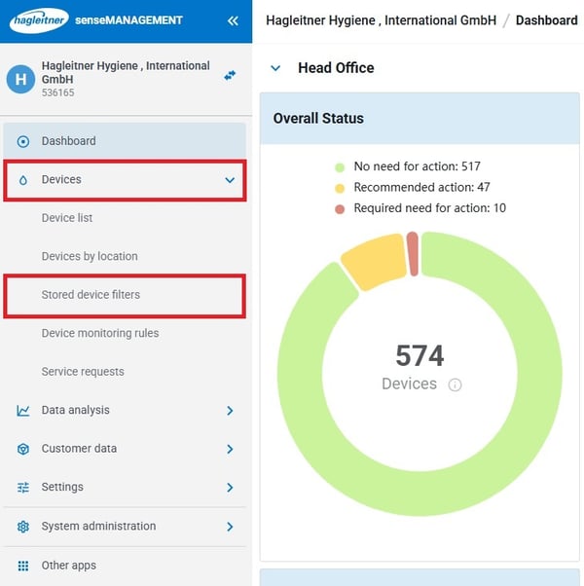This screenshot has width=584, height=586.
Task: Open Service requests page
Action: coord(83,372)
